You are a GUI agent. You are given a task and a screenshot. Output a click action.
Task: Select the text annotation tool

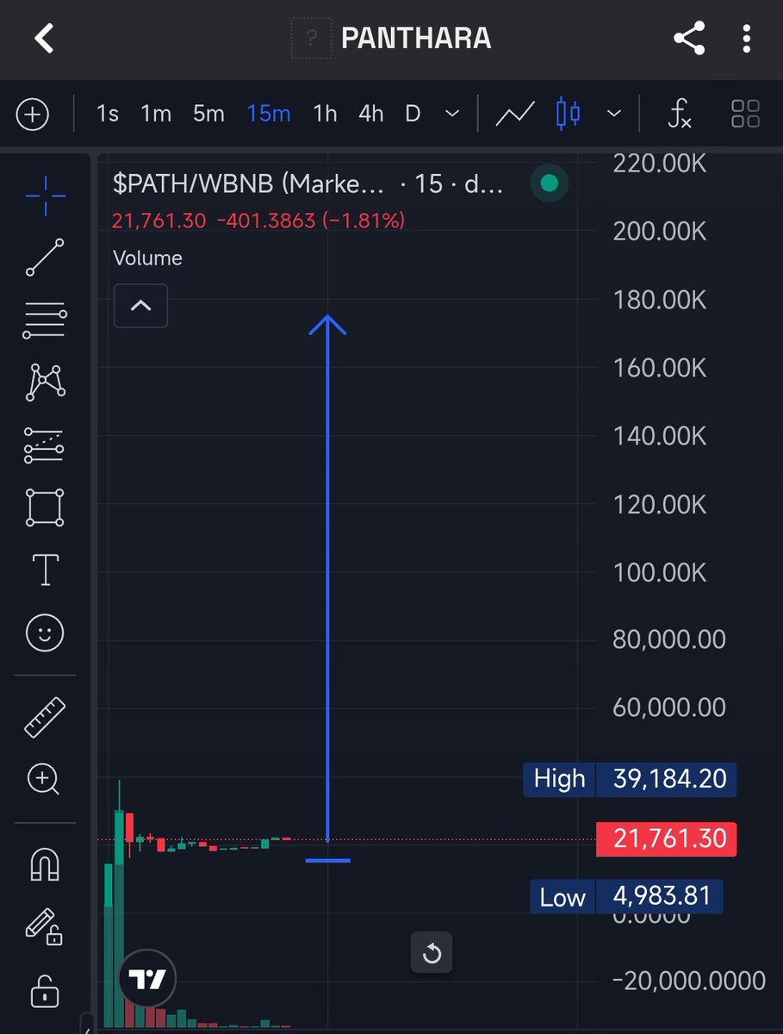[45, 570]
